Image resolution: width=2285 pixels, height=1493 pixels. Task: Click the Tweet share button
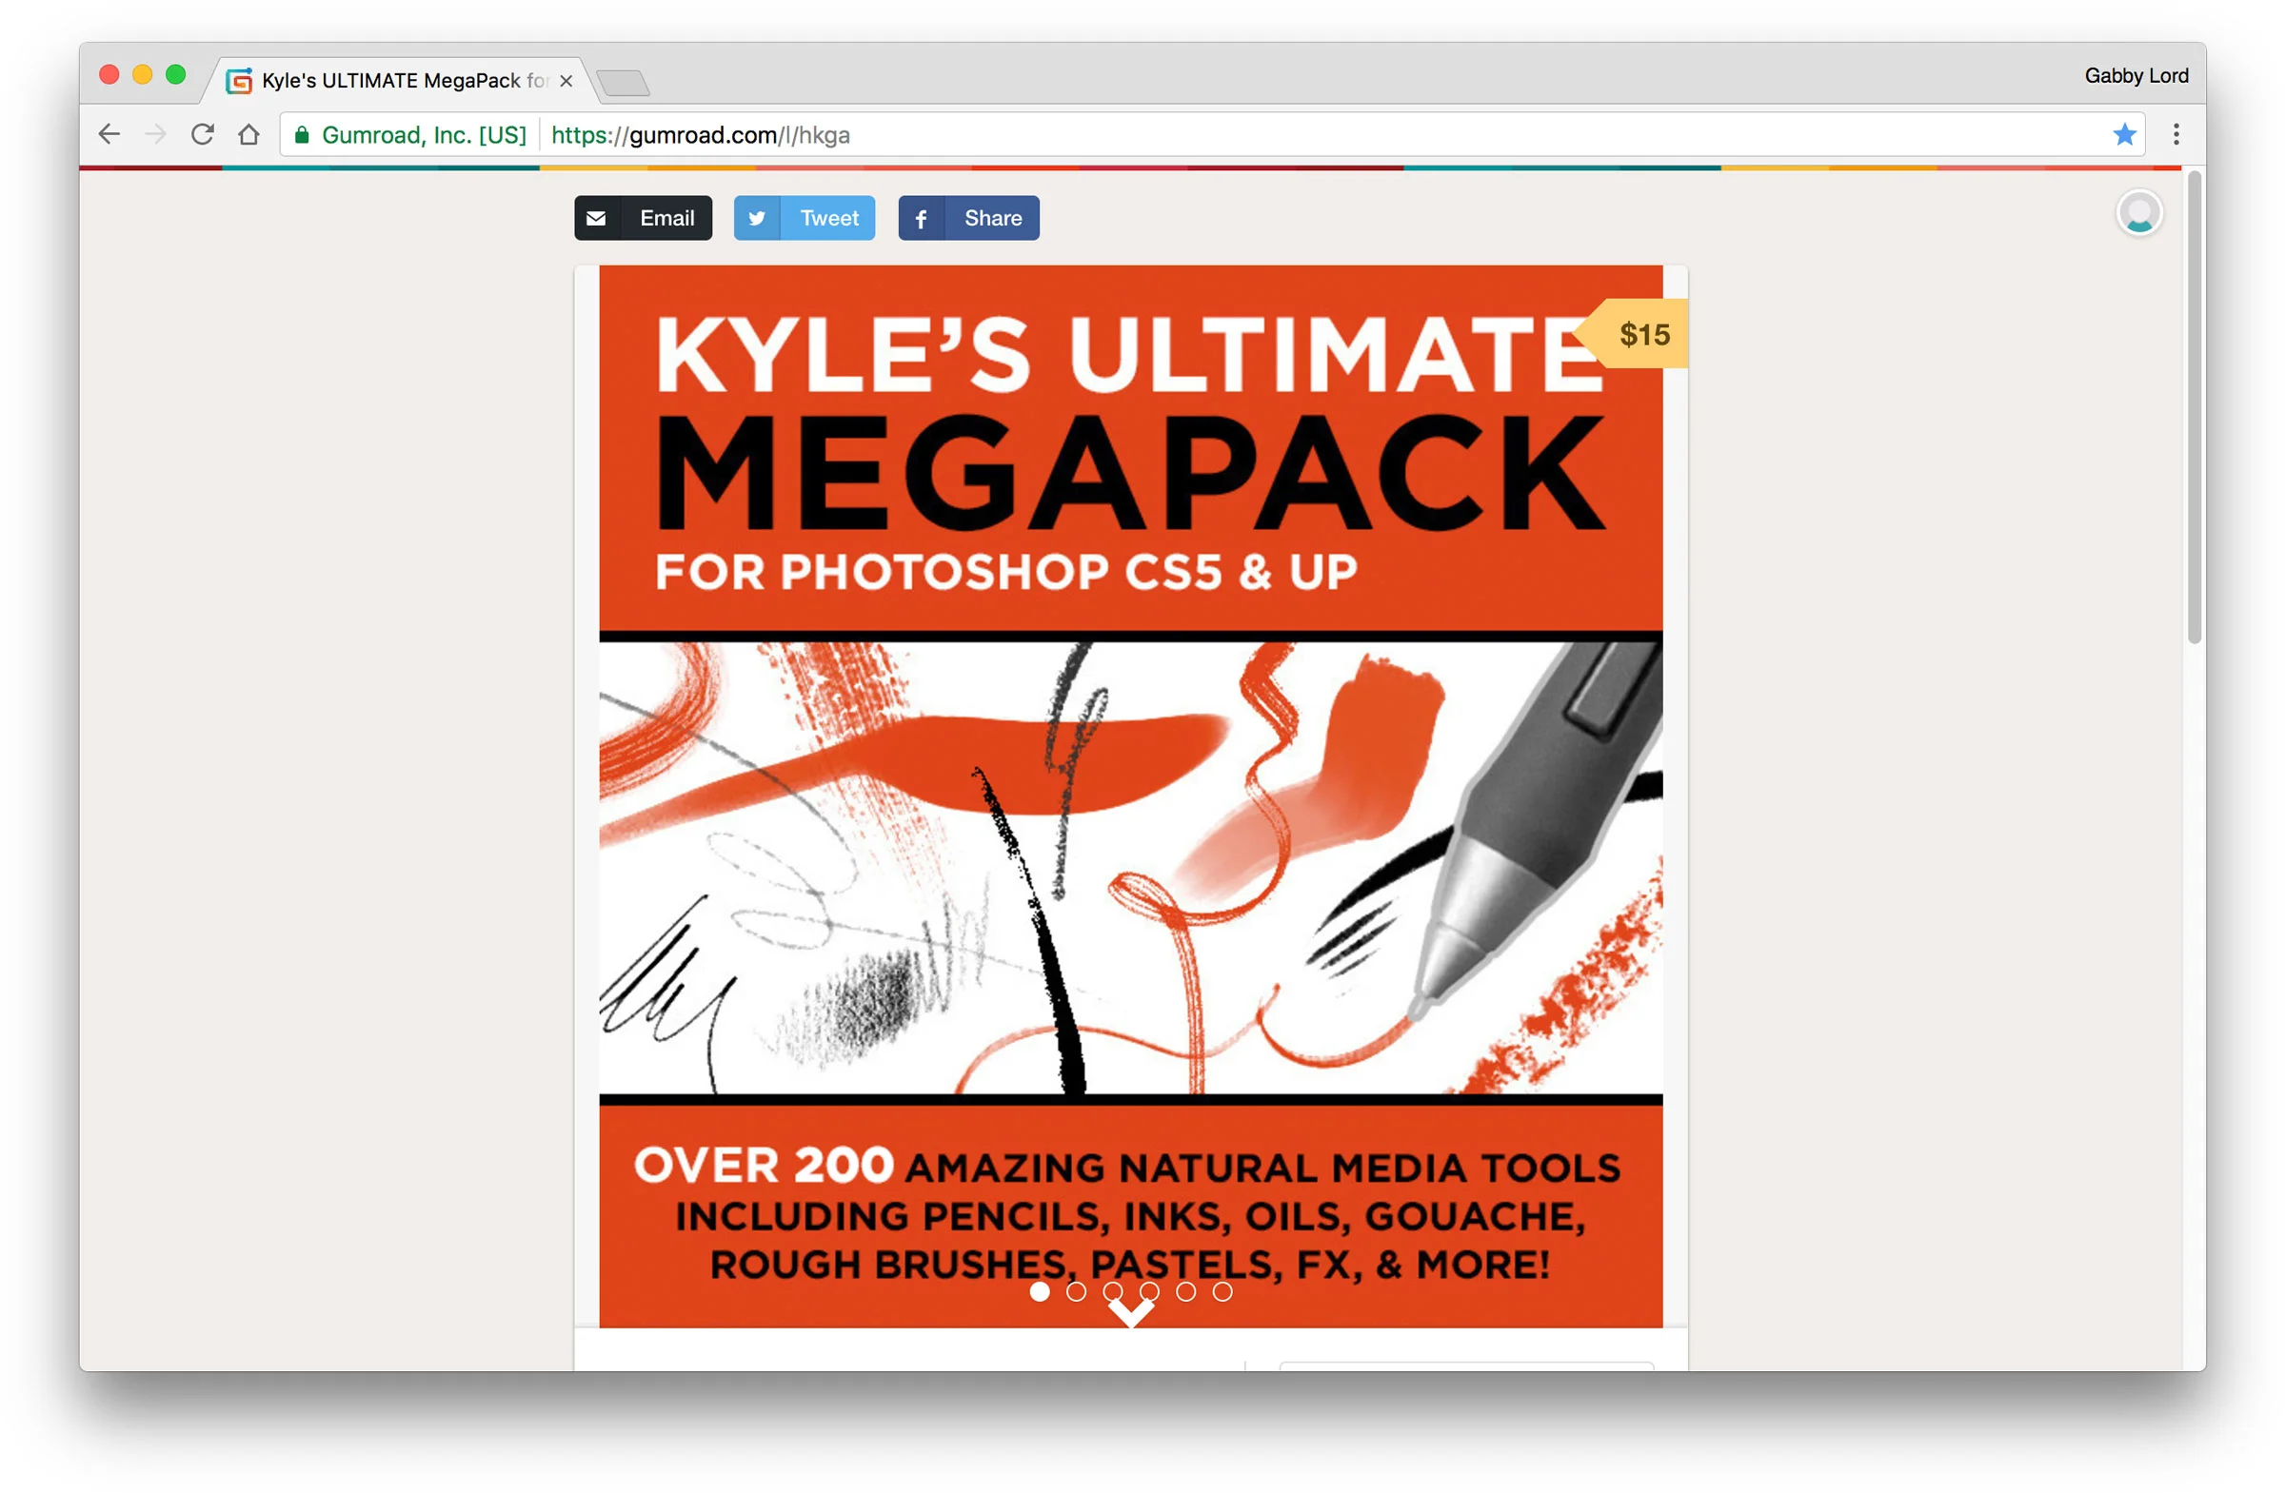click(x=805, y=218)
